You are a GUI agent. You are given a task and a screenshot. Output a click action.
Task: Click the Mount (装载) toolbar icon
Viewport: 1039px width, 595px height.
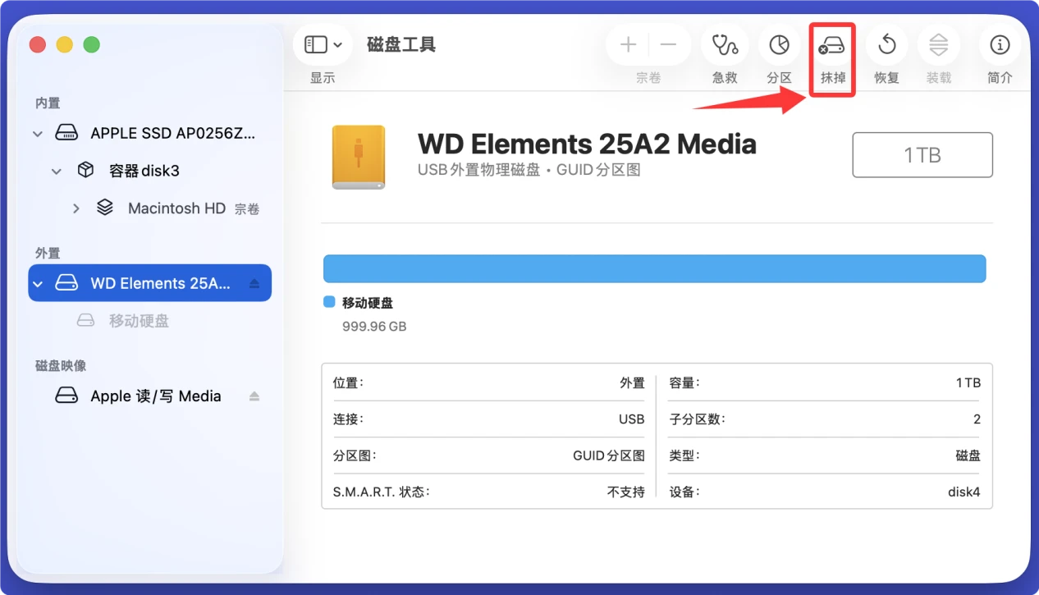point(939,44)
